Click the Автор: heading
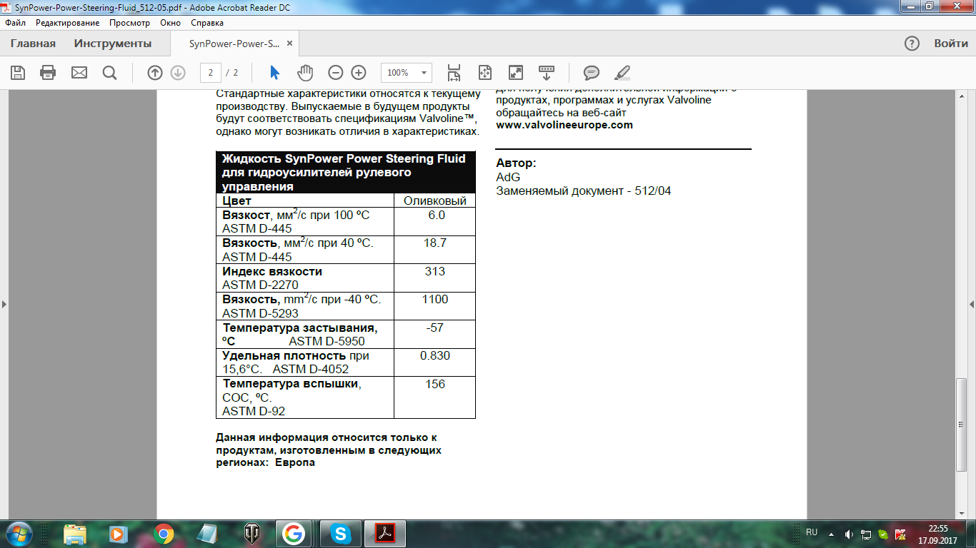 point(516,163)
